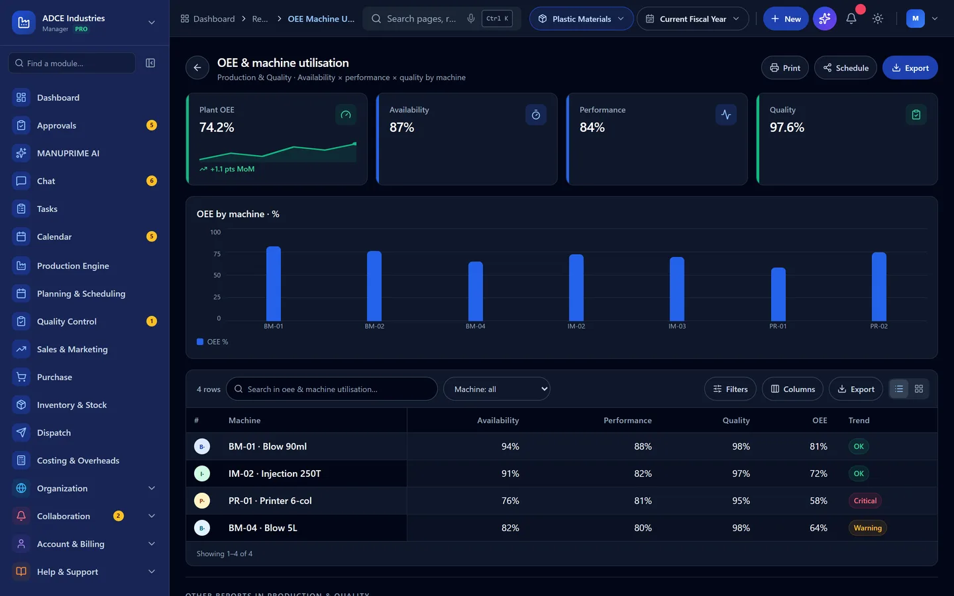Image resolution: width=954 pixels, height=596 pixels.
Task: Expand the user menu chevron
Action: (x=935, y=19)
